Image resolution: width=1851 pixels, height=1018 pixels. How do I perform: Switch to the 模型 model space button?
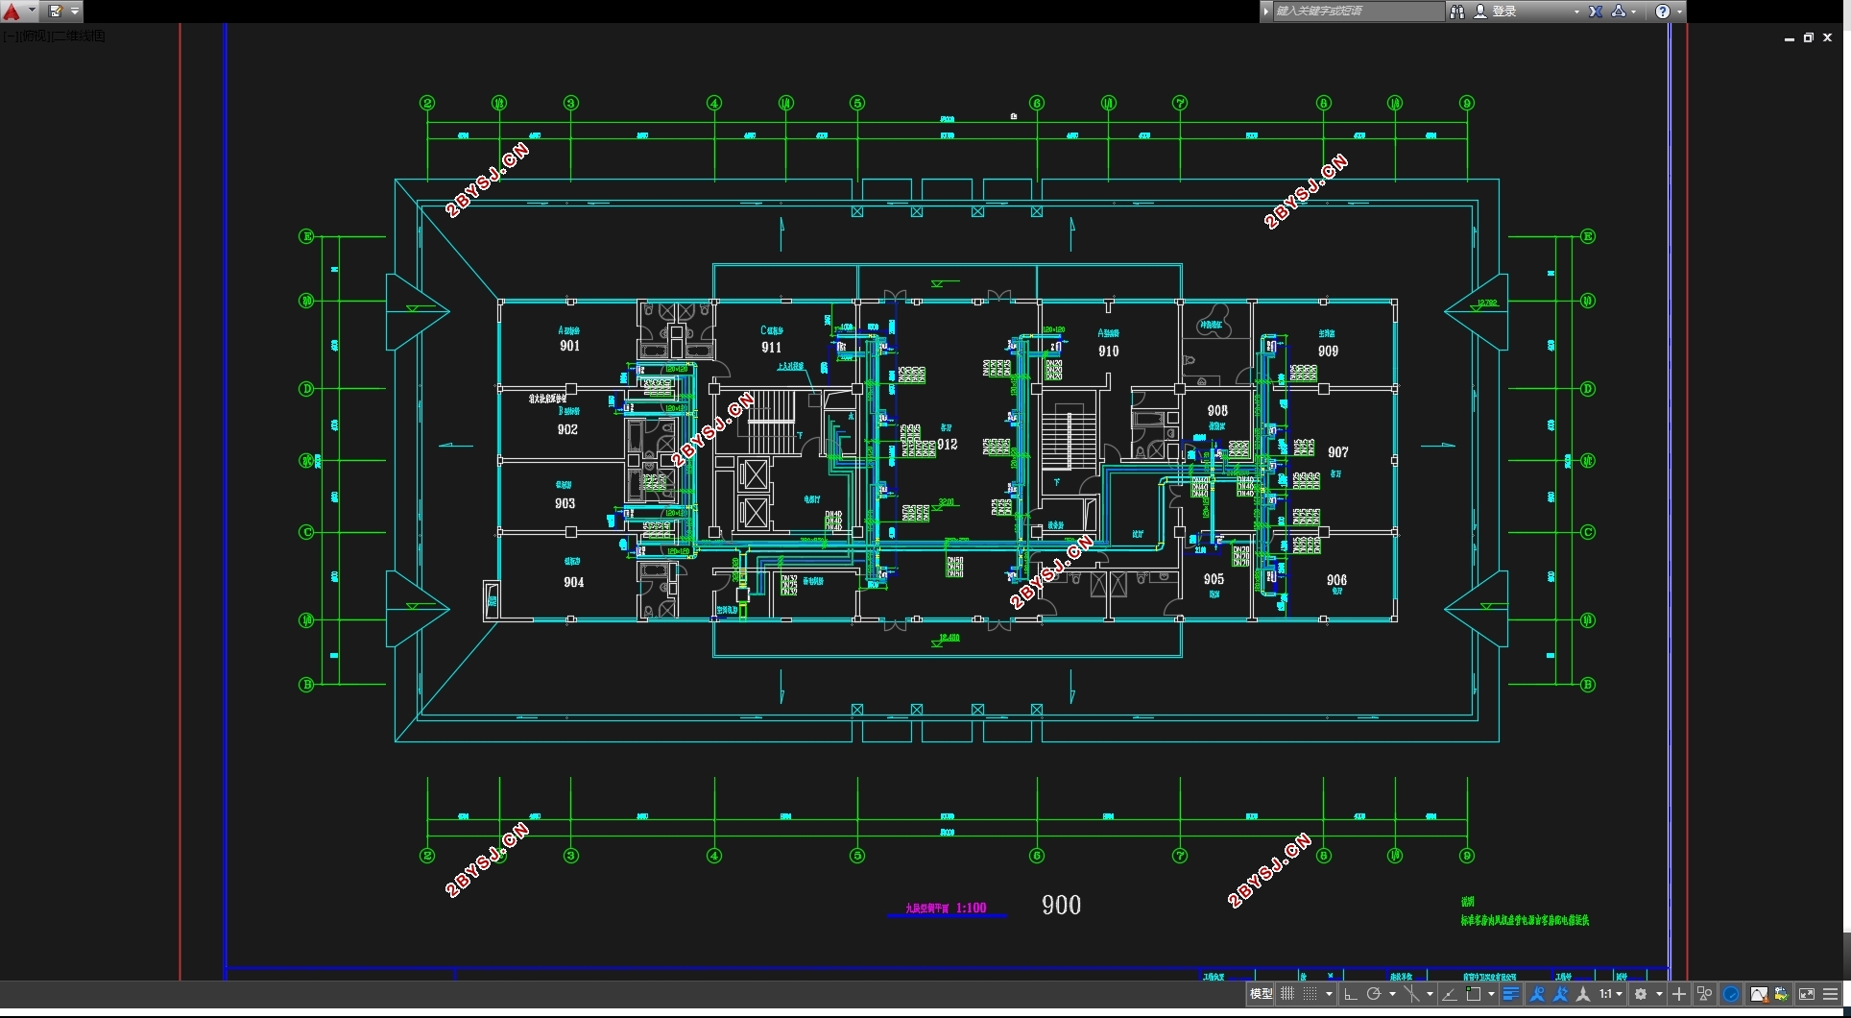(x=1261, y=994)
